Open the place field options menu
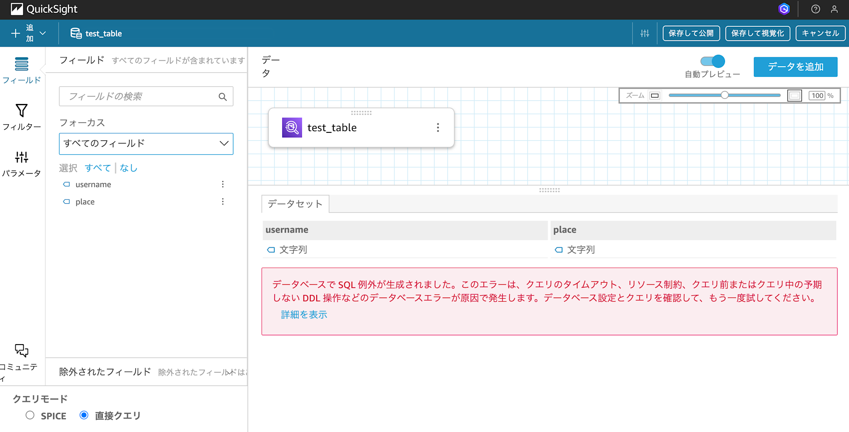Viewport: 849px width, 432px height. 222,202
